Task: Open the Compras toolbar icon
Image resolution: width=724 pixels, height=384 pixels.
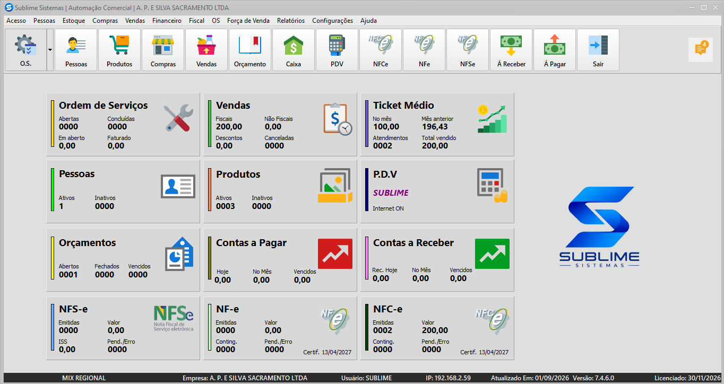Action: [163, 50]
